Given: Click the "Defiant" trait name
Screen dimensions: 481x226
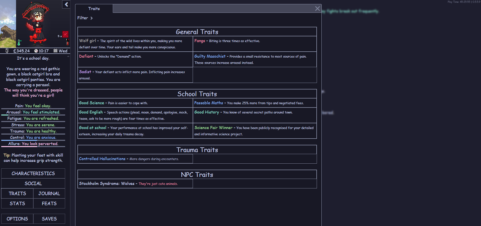Looking at the screenshot, I should (86, 56).
